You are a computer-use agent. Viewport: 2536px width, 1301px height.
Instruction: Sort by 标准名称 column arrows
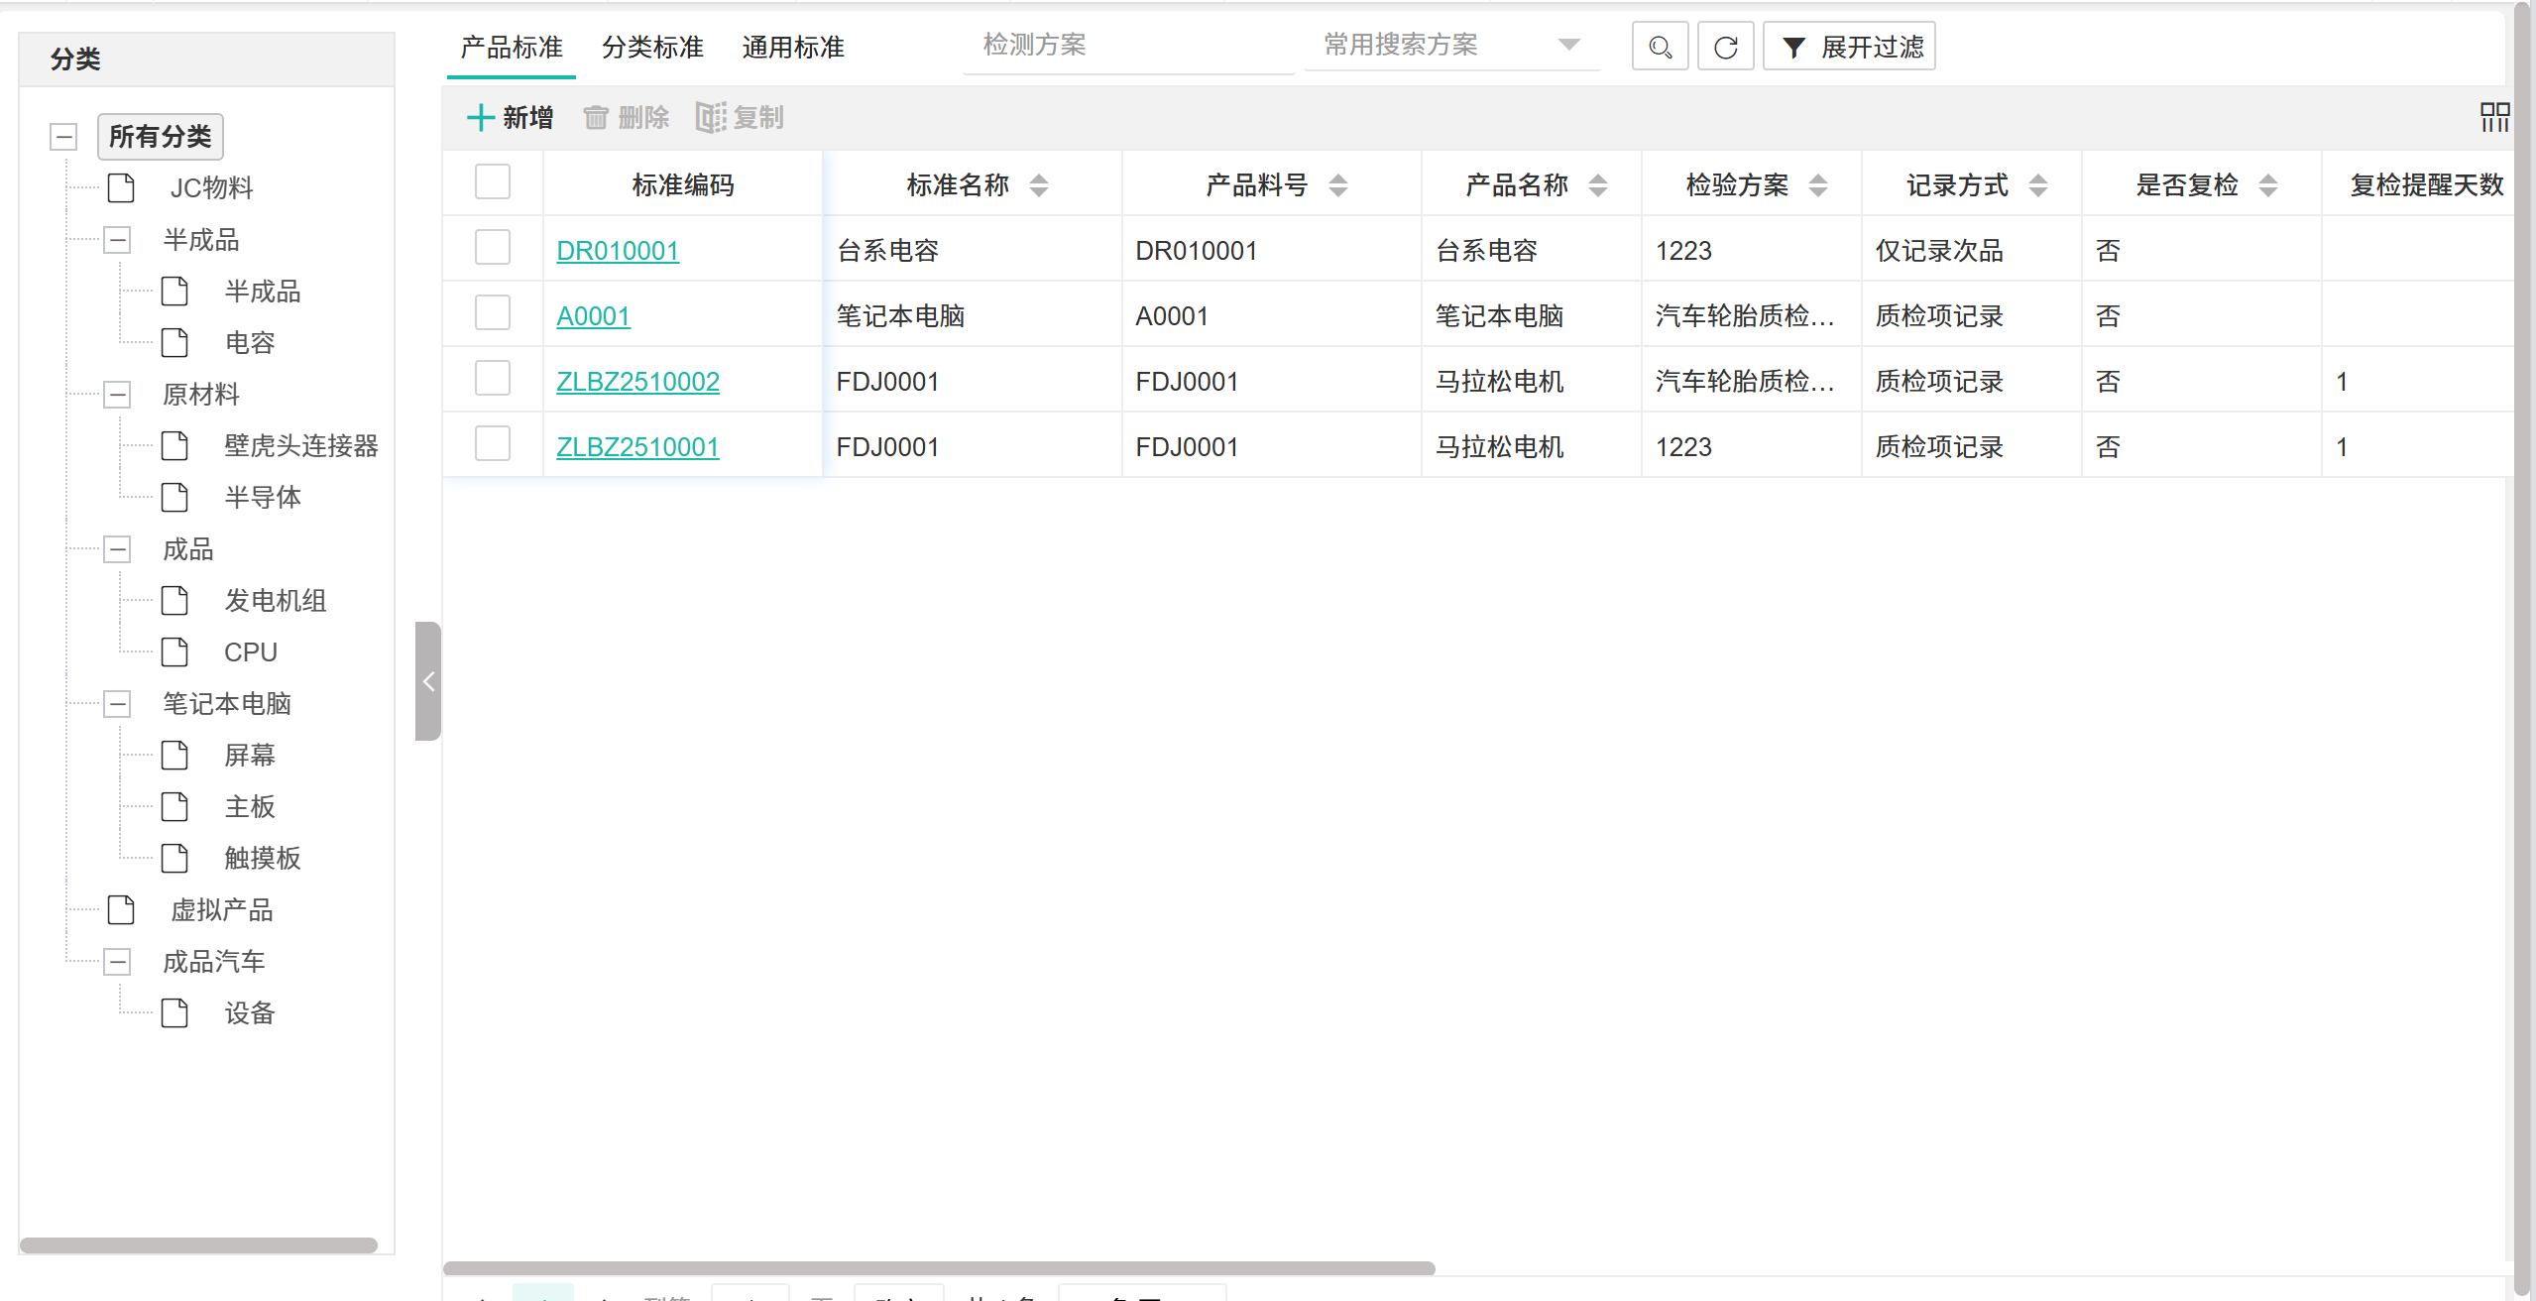coord(1038,185)
